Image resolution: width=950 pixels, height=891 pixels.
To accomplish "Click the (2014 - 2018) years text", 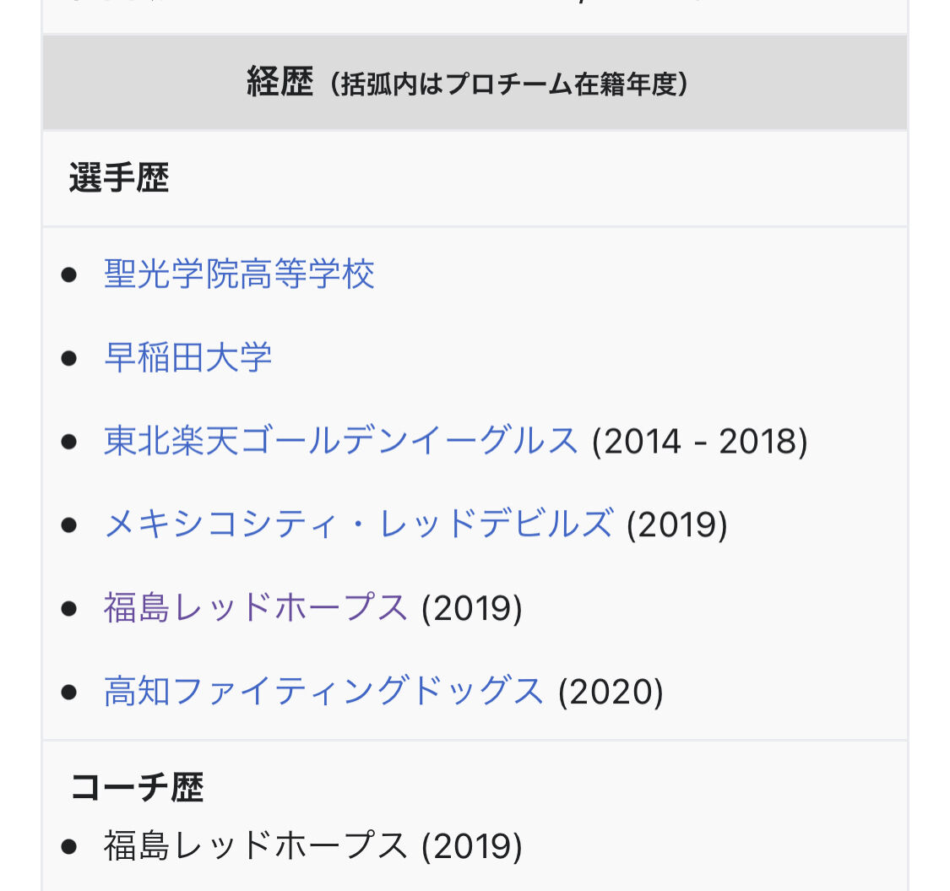I will [700, 441].
